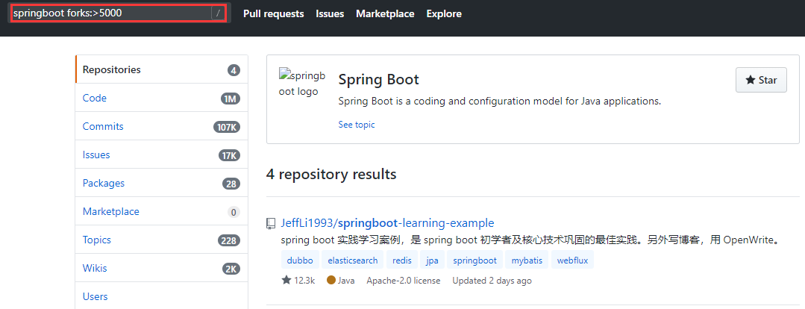Click the repository book icon beside JeffLi1993
The width and height of the screenshot is (805, 309).
(271, 223)
